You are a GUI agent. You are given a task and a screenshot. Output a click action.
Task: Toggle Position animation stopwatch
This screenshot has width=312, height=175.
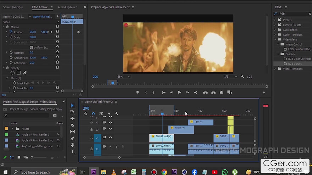coord(11,32)
